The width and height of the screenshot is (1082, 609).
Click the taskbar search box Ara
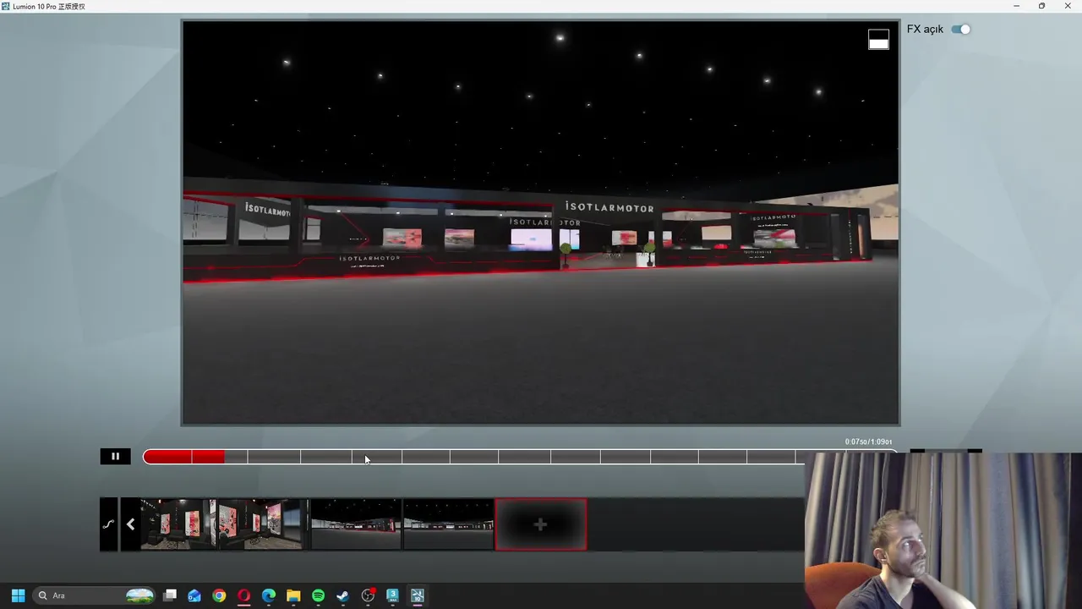pyautogui.click(x=95, y=595)
